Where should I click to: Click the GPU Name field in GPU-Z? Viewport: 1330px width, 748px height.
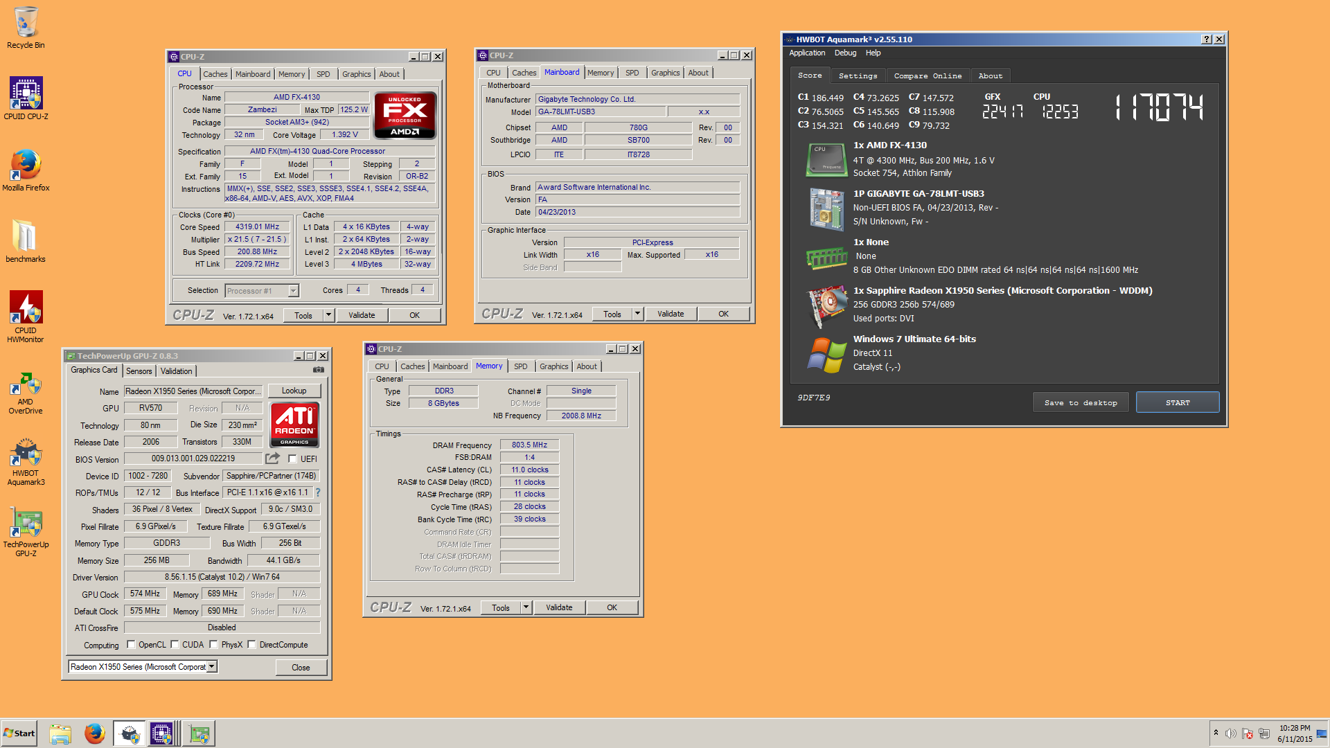coord(193,391)
